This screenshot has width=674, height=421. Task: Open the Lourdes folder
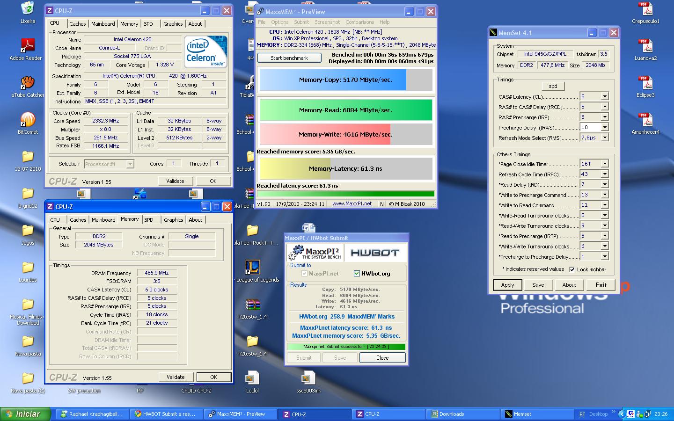click(x=28, y=271)
